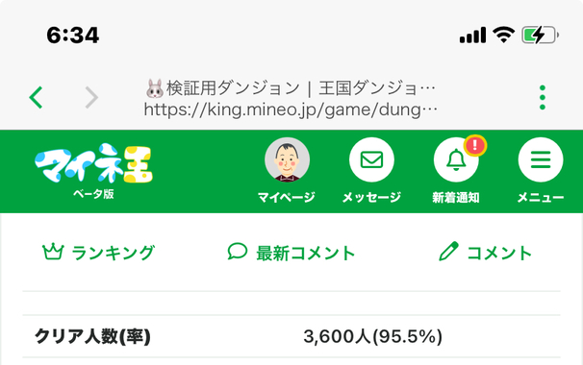This screenshot has width=583, height=365.
Task: Open the メニュー hamburger icon
Action: click(541, 159)
